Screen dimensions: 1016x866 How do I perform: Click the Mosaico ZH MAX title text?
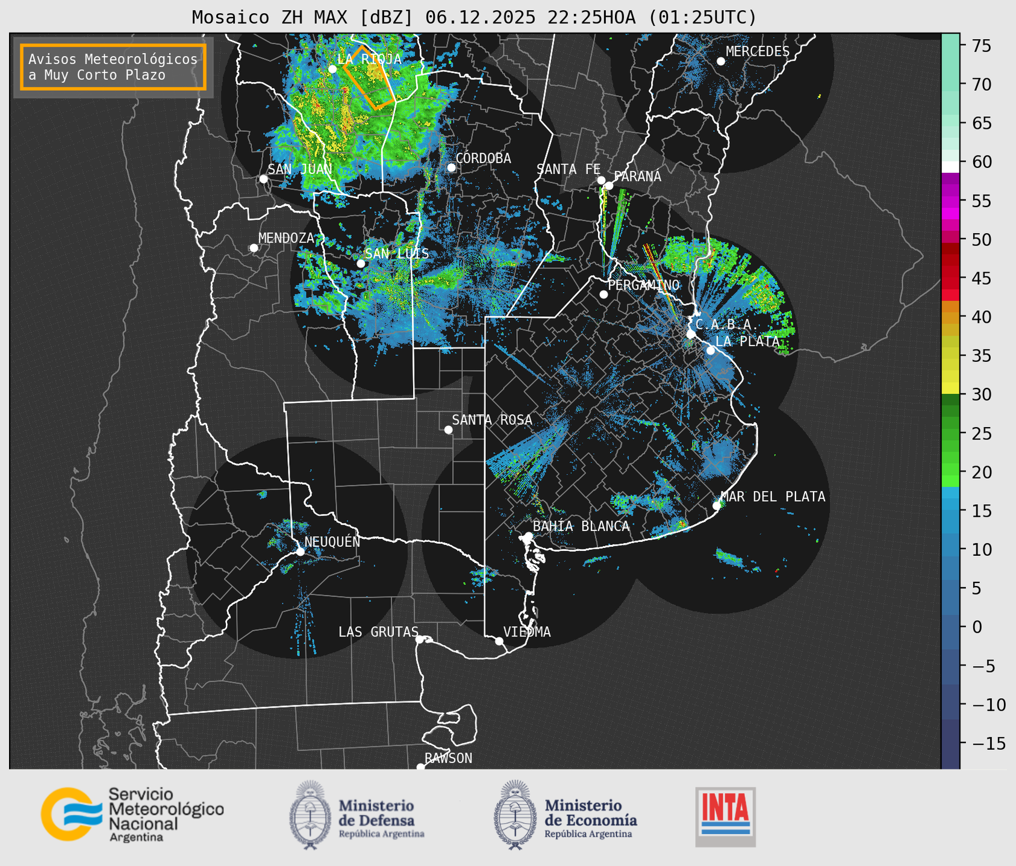pos(474,17)
